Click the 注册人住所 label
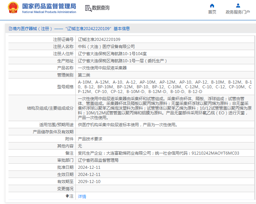 pos(63,54)
